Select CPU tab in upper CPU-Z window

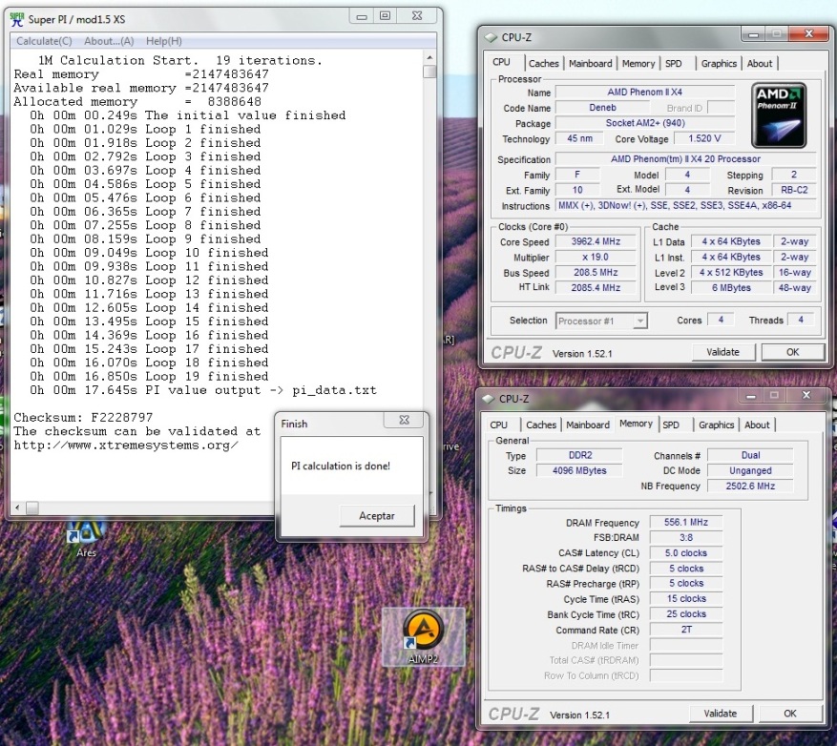[x=501, y=62]
